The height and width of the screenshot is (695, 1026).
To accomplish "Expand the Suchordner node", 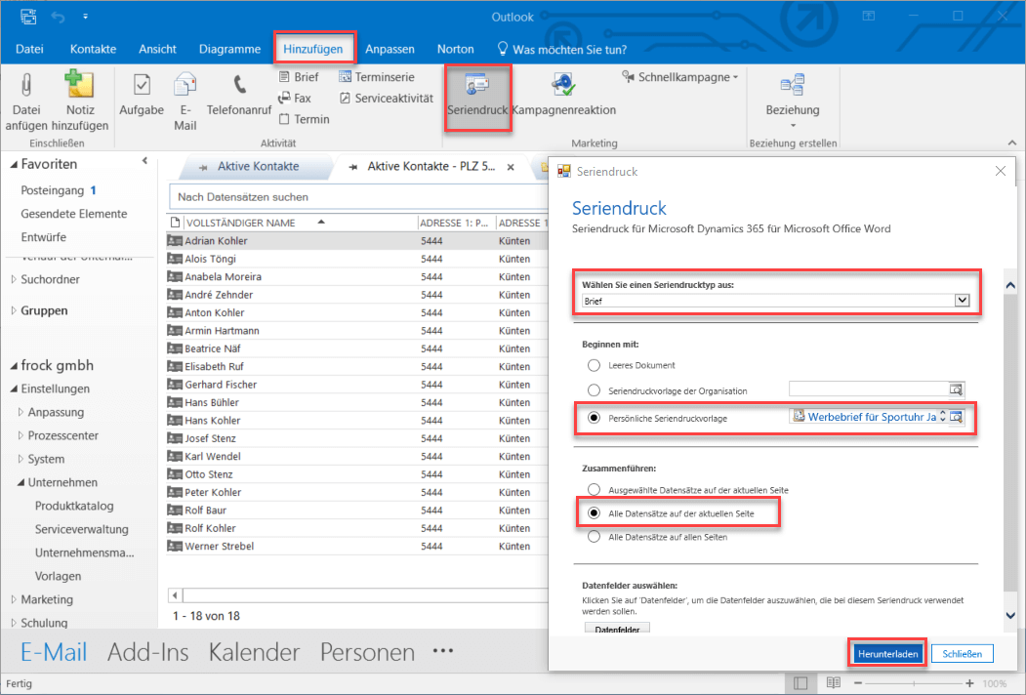I will click(14, 279).
